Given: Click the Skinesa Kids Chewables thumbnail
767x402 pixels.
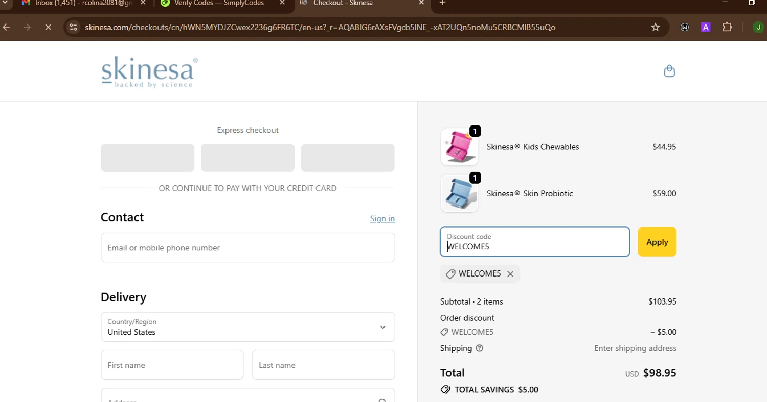Looking at the screenshot, I should click(459, 147).
